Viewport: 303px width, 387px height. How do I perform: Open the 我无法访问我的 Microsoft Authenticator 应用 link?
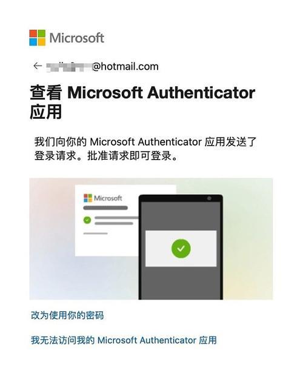tap(124, 340)
